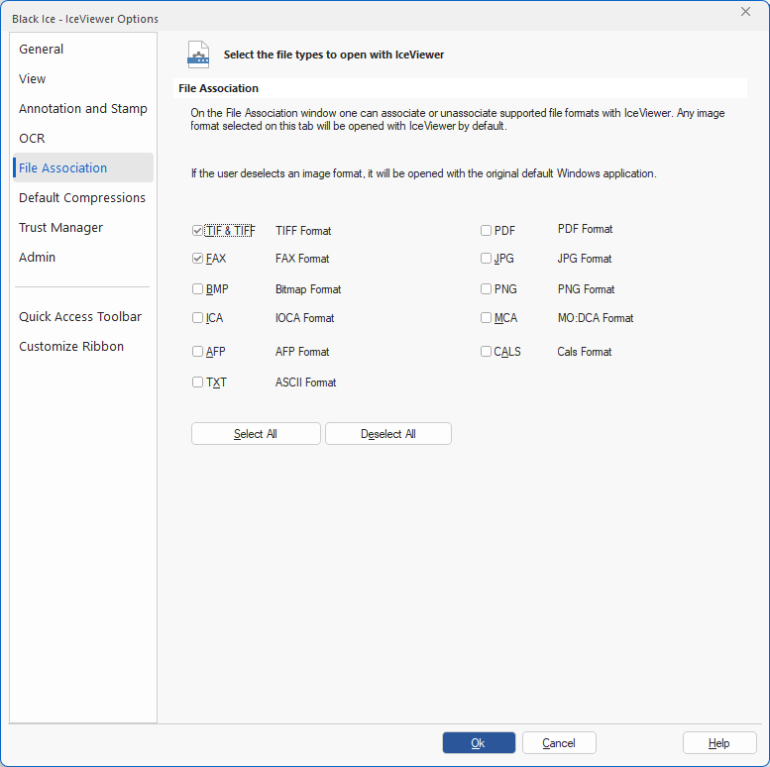Image resolution: width=770 pixels, height=767 pixels.
Task: Enable the PNG checkbox
Action: pyautogui.click(x=486, y=288)
